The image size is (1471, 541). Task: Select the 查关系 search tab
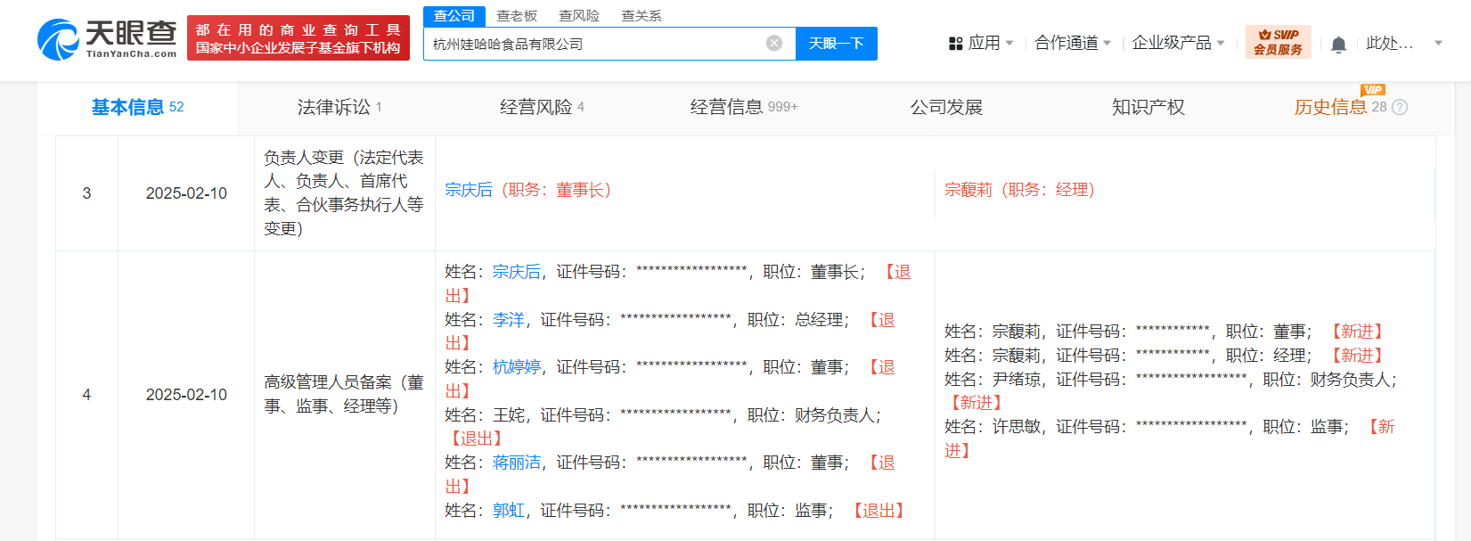(x=642, y=15)
